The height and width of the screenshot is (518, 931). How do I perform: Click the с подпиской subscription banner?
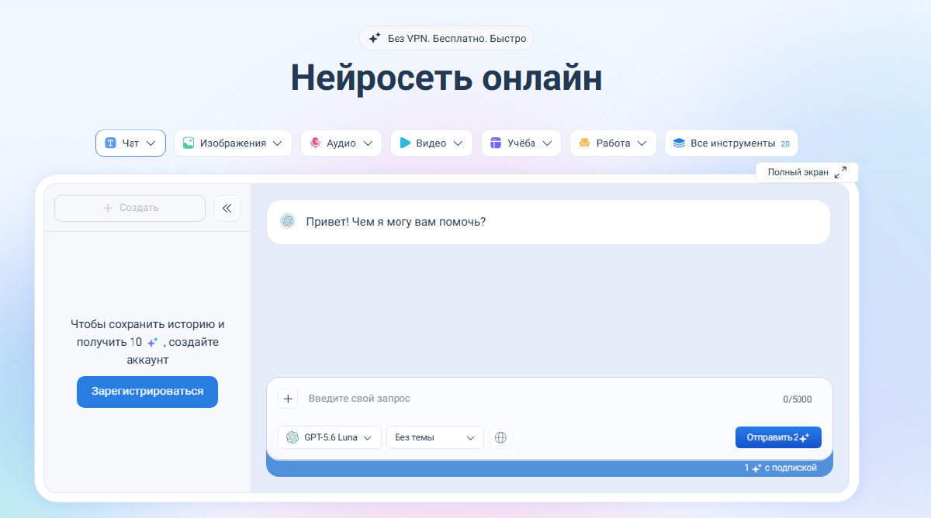click(549, 468)
